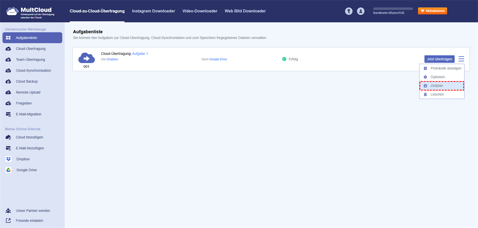The height and width of the screenshot is (228, 478).
Task: Open E-Mail-Migration label in the sidebar
Action: point(29,114)
